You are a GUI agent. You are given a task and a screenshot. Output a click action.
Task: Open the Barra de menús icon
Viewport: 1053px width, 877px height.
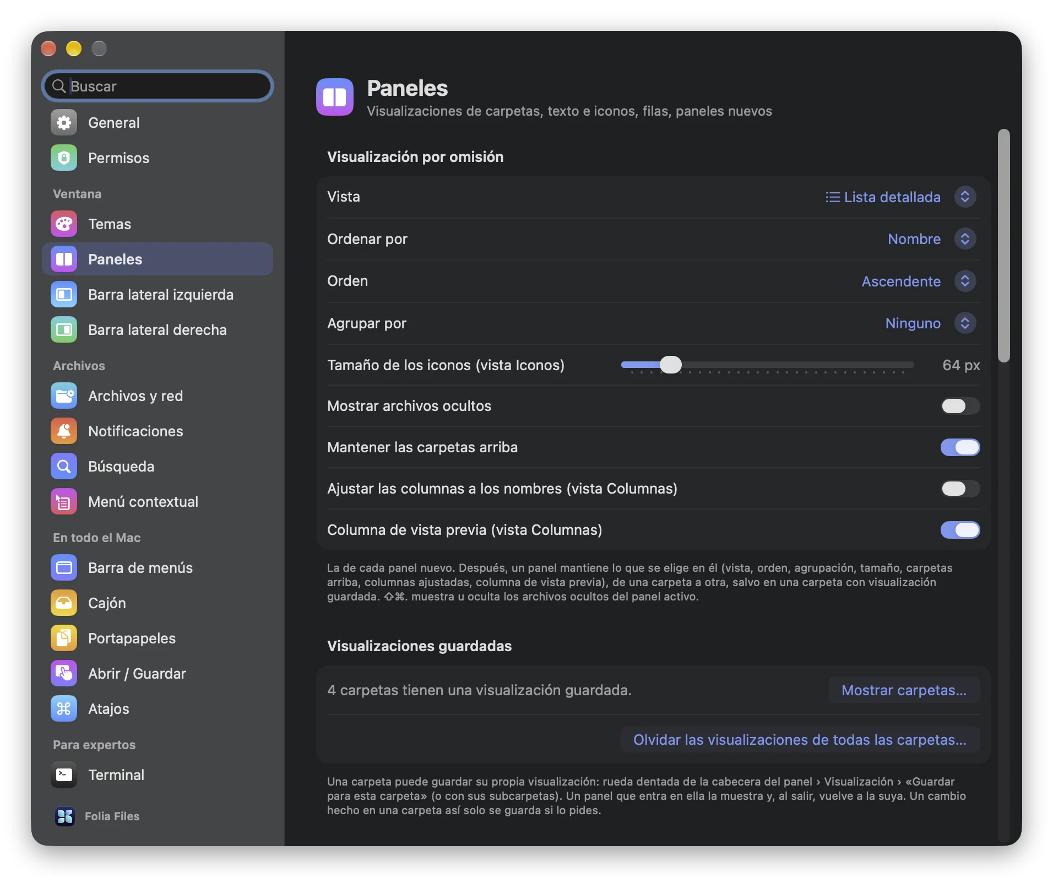64,568
